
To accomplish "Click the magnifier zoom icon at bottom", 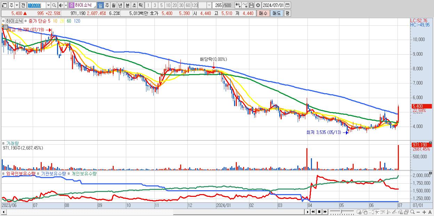I will coord(412,212).
